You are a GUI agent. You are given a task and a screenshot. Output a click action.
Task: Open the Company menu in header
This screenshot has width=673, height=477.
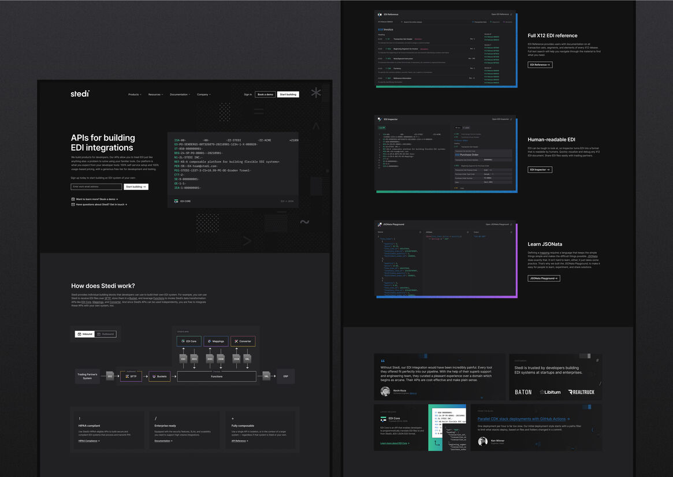coord(203,95)
